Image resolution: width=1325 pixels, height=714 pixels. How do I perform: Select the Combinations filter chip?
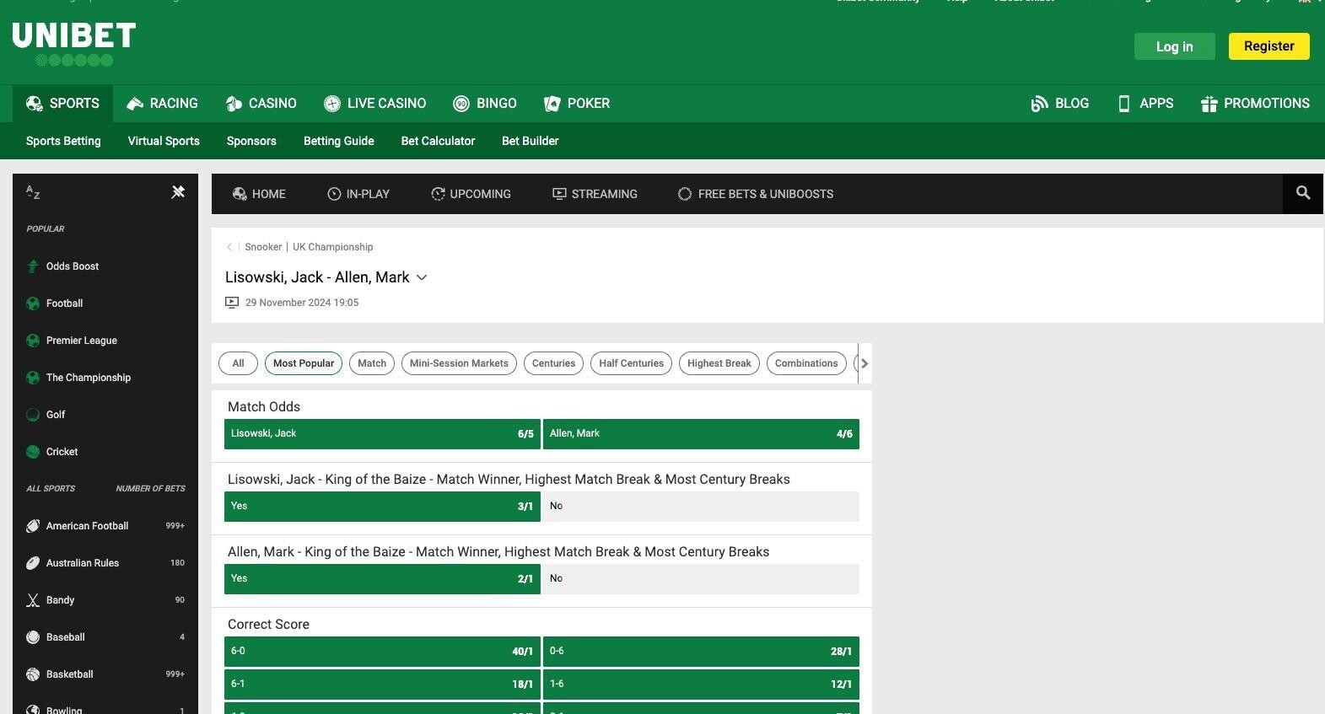point(806,363)
